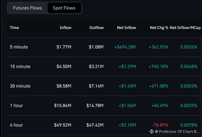The height and width of the screenshot is (137, 202).
Task: Select the 5 minute row
Action: coord(104,47)
